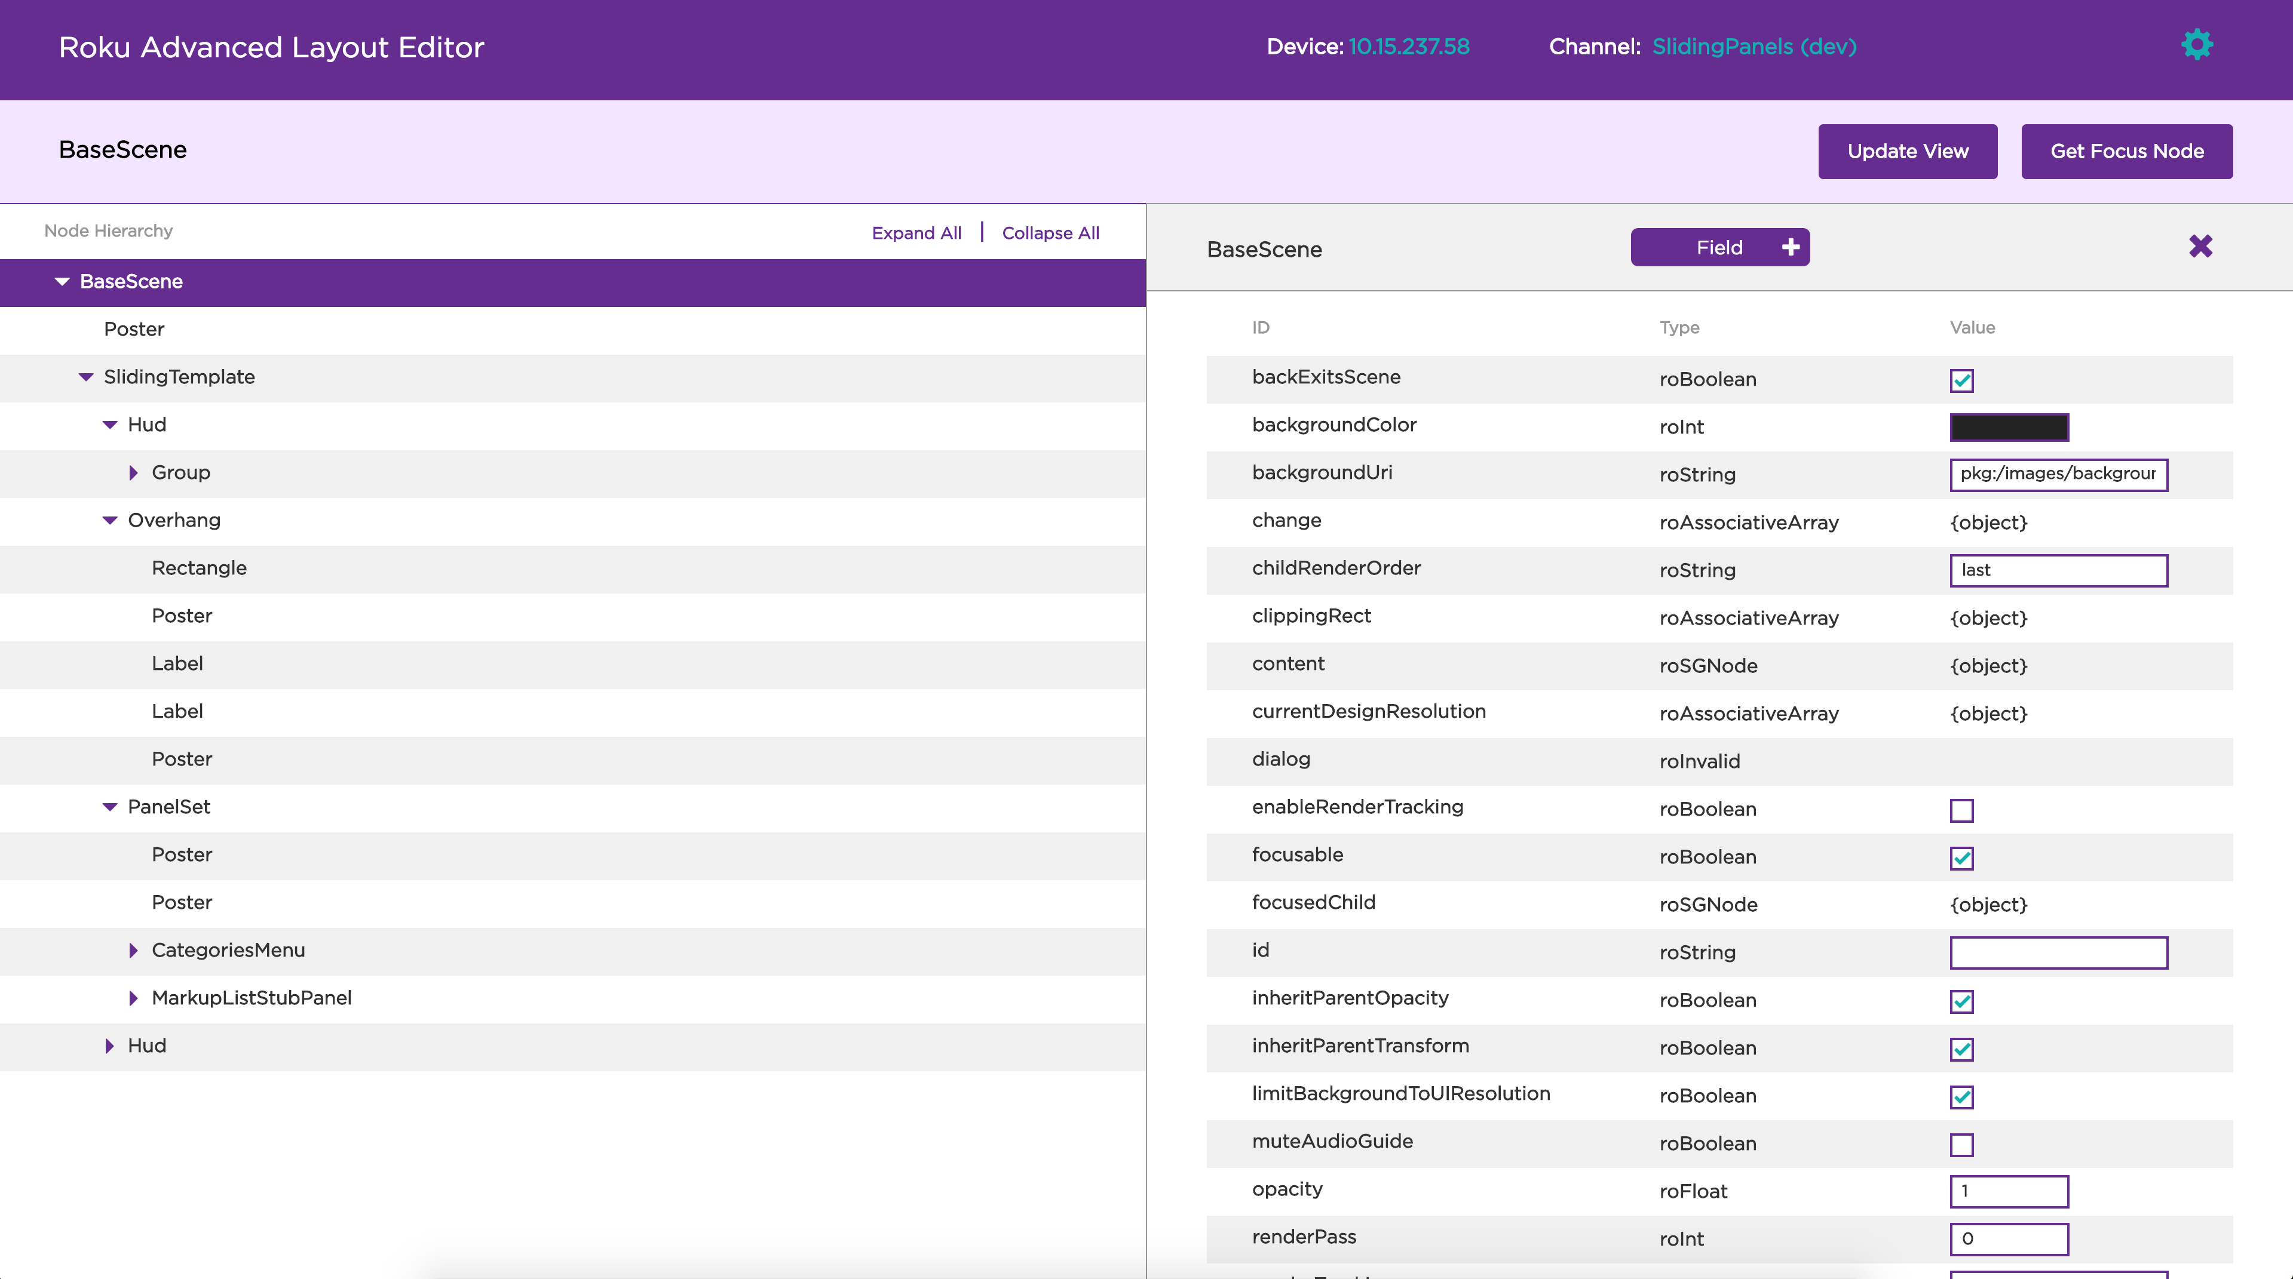Collapse the BaseScene root node arrow
2293x1279 pixels.
pyautogui.click(x=62, y=282)
